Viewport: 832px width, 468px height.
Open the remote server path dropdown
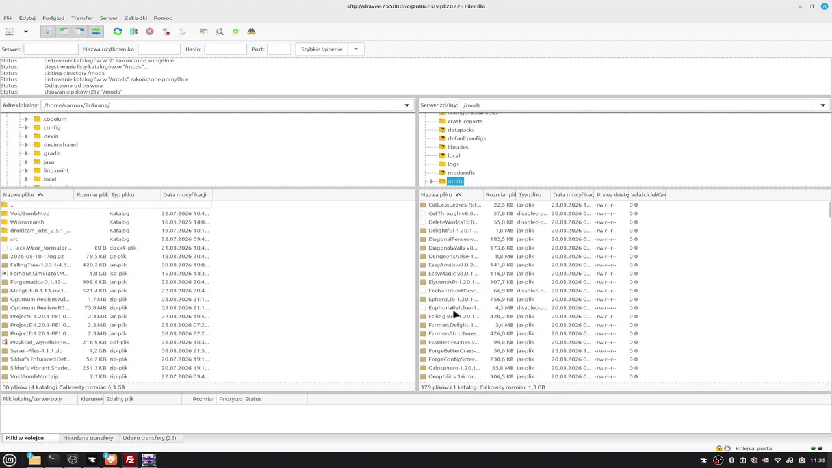tap(823, 105)
